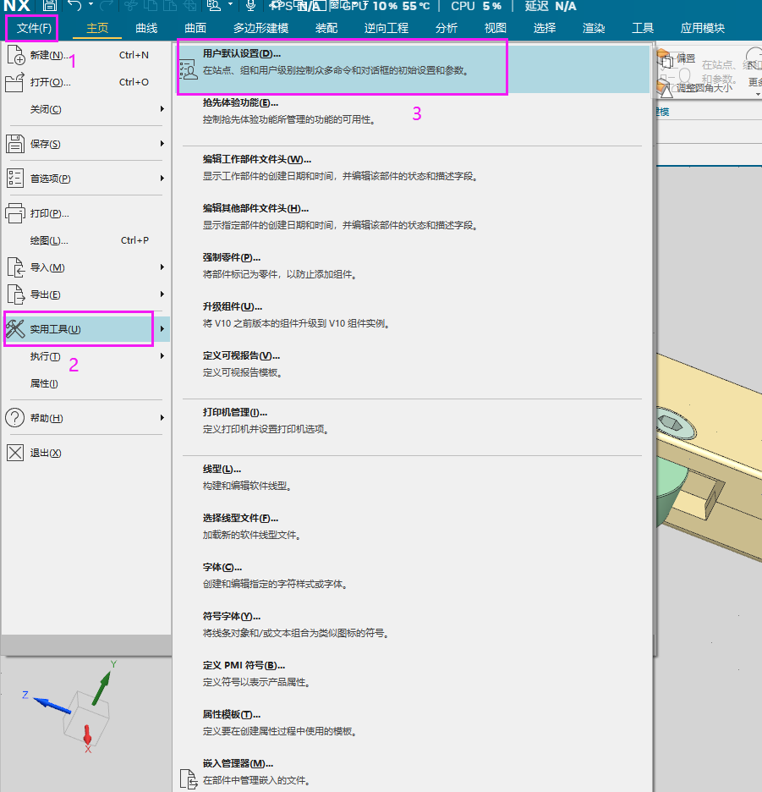Select 属性(I) in the file menu
The width and height of the screenshot is (762, 792).
coord(86,384)
